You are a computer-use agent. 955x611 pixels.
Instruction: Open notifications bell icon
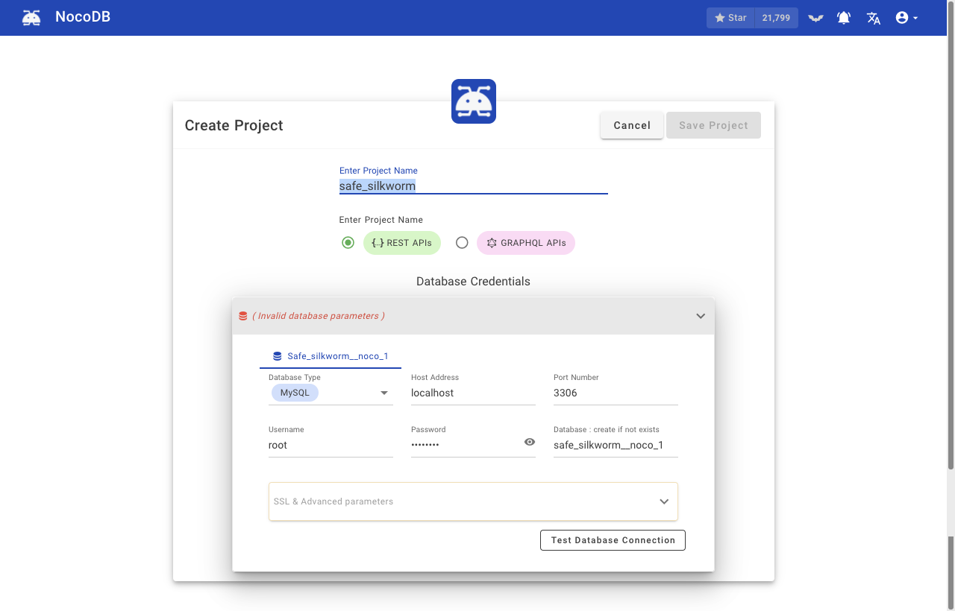tap(844, 18)
